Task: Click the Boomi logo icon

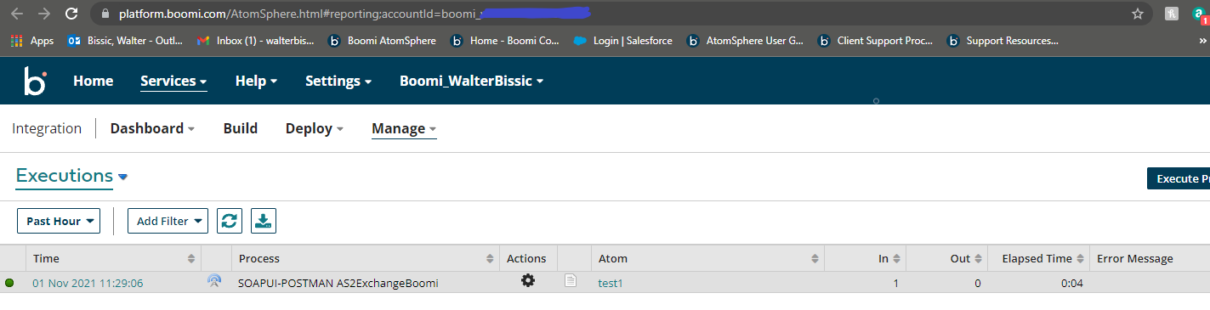Action: pos(36,82)
